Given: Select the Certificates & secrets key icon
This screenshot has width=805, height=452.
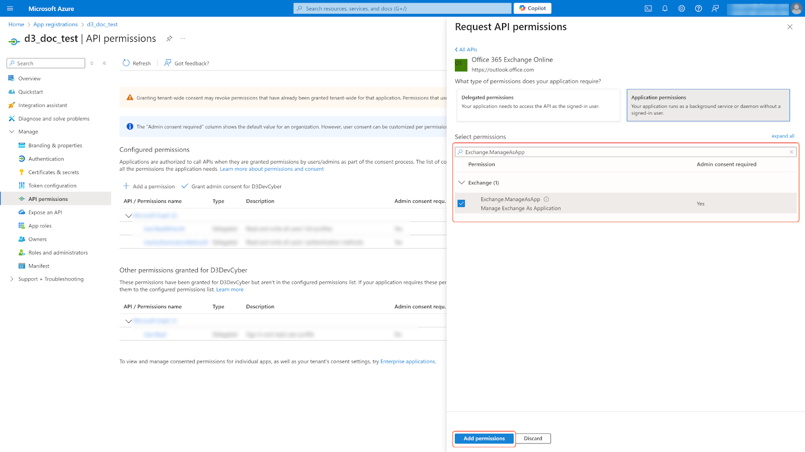Looking at the screenshot, I should [x=21, y=172].
